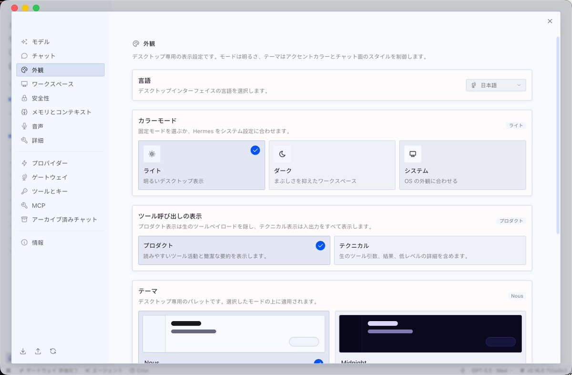Select the 外観 palette item in sidebar
Screen dimensions: 572x375
[60, 70]
